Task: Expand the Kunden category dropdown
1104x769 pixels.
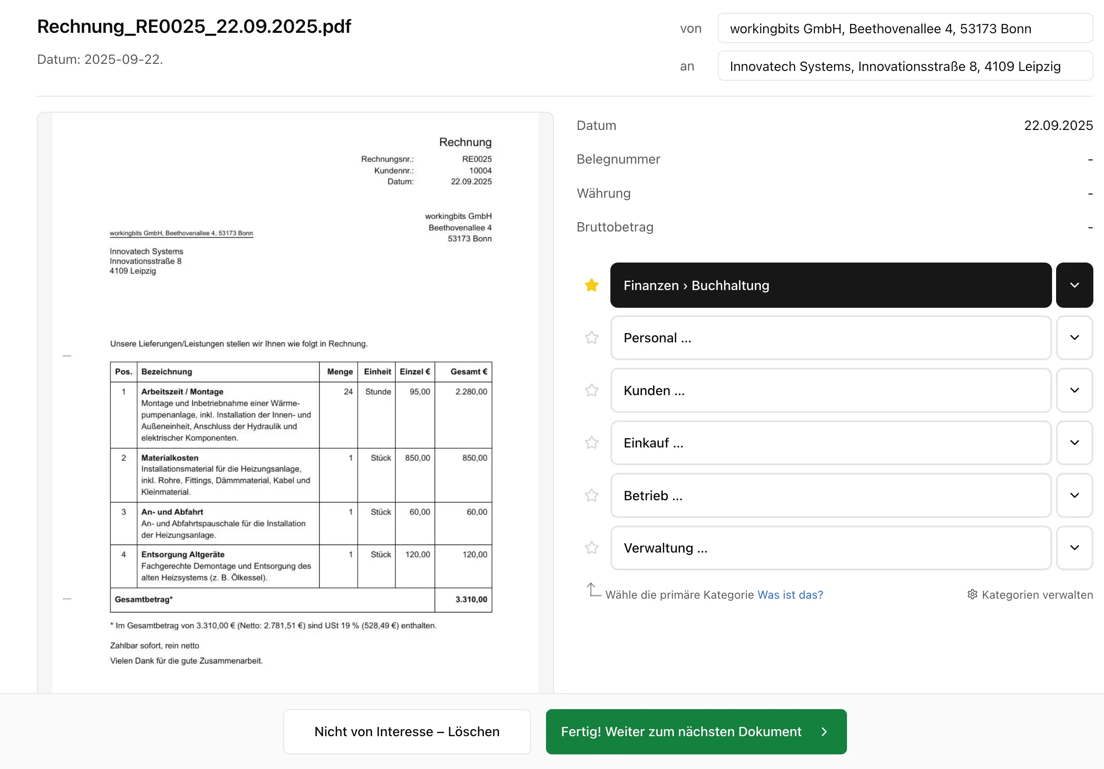Action: point(1075,391)
